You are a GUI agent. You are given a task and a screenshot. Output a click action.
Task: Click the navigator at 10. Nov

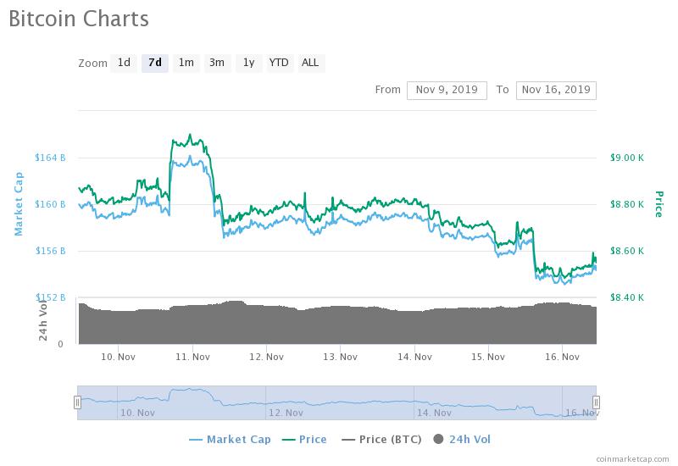tap(137, 413)
